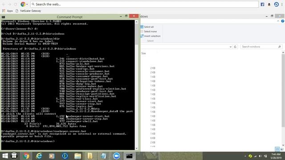
Task: Click Command Prompt scrollbar down arrow
Action: (x=137, y=148)
